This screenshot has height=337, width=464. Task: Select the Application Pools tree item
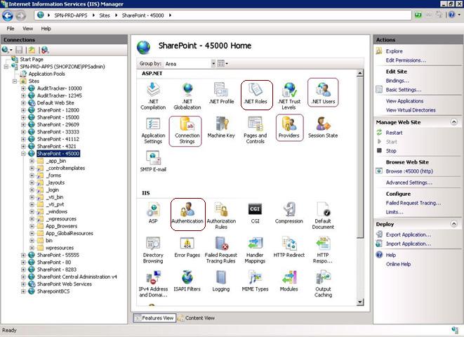pyautogui.click(x=47, y=74)
